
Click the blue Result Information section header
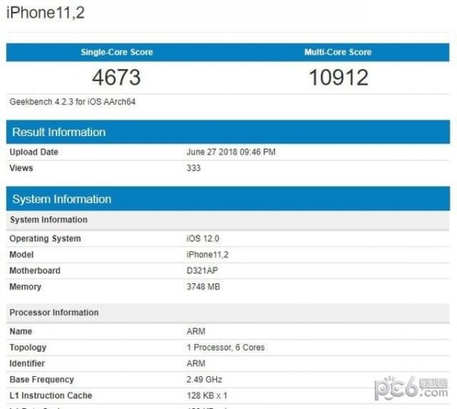point(59,132)
